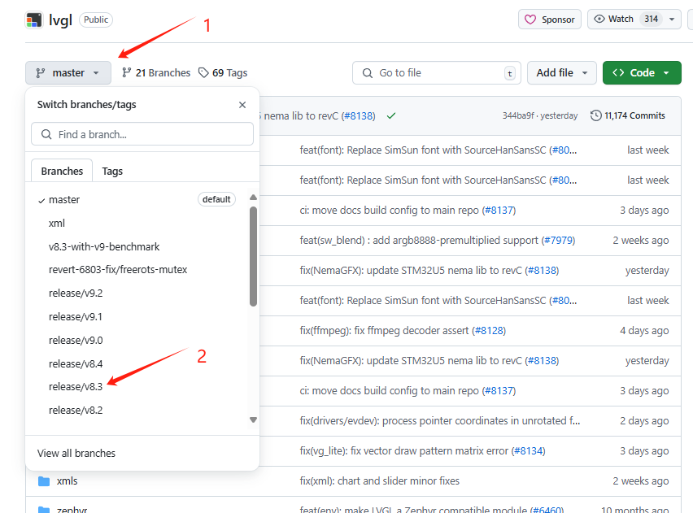The image size is (693, 513).
Task: Click the tag icon beside 69 Tags
Action: (x=203, y=72)
